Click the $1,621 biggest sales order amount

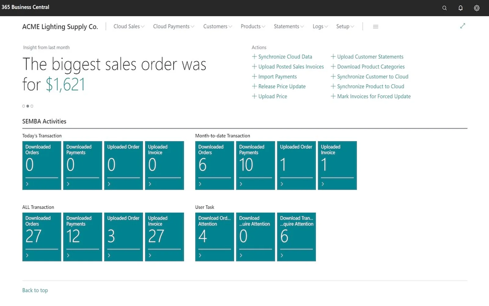[x=65, y=84]
